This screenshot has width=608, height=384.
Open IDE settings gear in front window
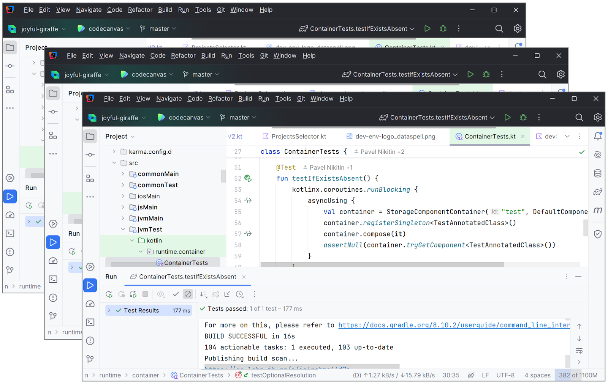coord(597,118)
